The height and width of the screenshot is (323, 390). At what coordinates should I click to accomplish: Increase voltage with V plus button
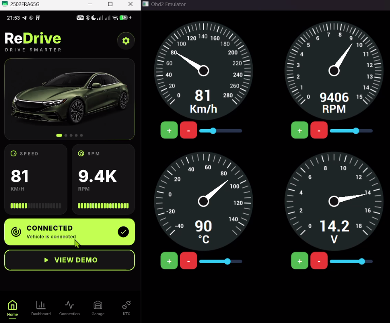(x=299, y=261)
